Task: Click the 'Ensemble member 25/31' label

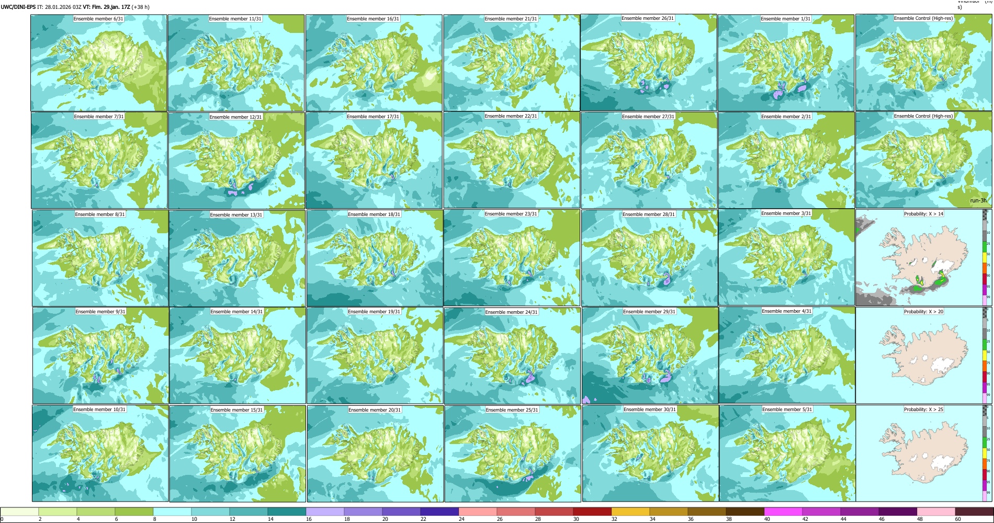Action: pyautogui.click(x=512, y=410)
